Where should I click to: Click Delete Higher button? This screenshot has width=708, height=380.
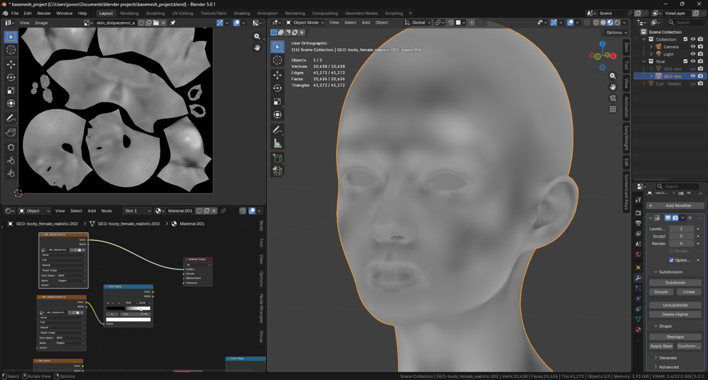coord(675,314)
